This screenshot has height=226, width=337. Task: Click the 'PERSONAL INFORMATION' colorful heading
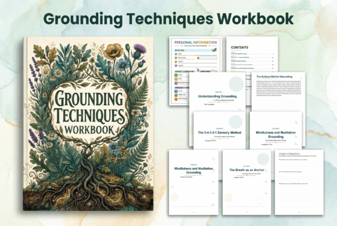pos(196,42)
